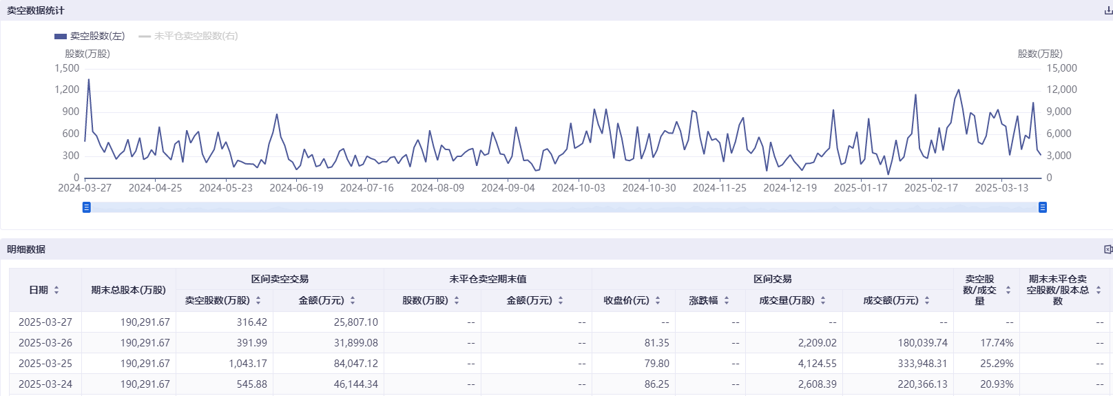This screenshot has height=396, width=1113.
Task: Click sort arrows in 区间卖空交易 金额(万元) column
Action: click(353, 300)
